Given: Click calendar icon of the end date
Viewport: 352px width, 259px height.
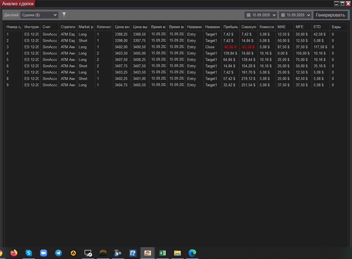Looking at the screenshot, I should (x=283, y=15).
